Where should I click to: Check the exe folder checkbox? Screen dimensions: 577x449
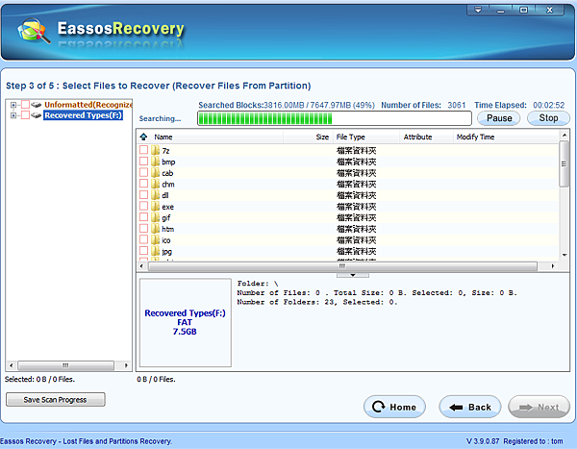click(143, 206)
